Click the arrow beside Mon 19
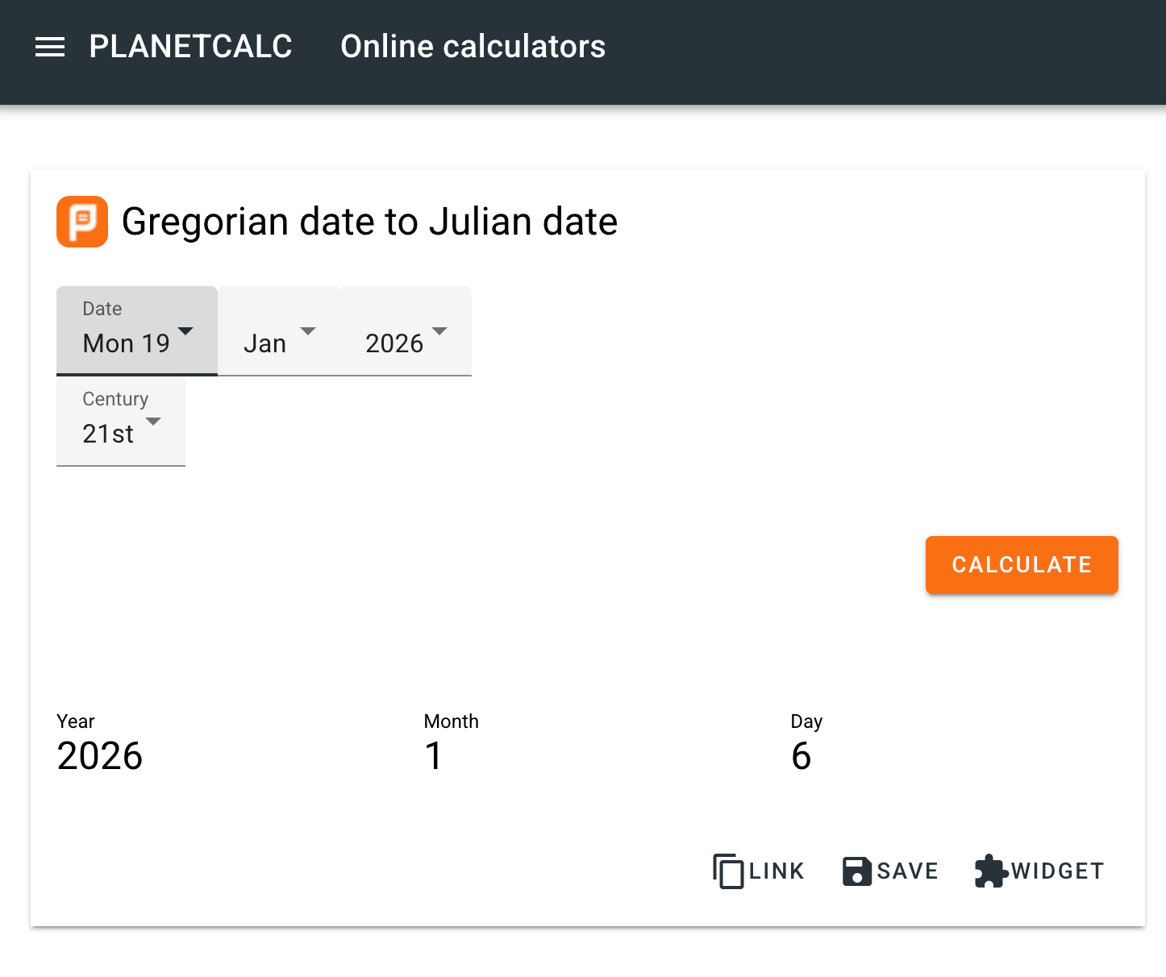 point(185,331)
